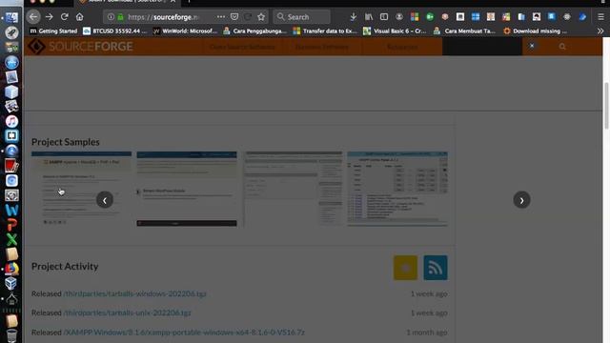Open the Firefox hamburger menu

(x=600, y=17)
